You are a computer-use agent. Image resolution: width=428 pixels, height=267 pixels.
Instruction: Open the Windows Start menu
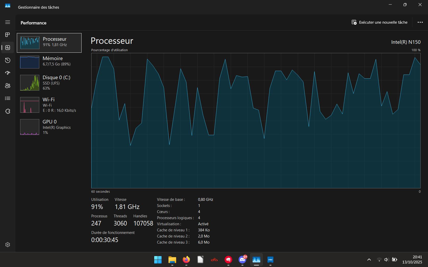pos(158,260)
